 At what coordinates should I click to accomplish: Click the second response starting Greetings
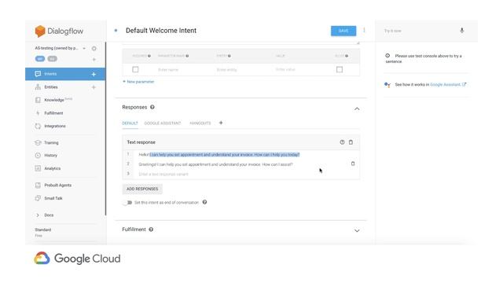[x=215, y=164]
